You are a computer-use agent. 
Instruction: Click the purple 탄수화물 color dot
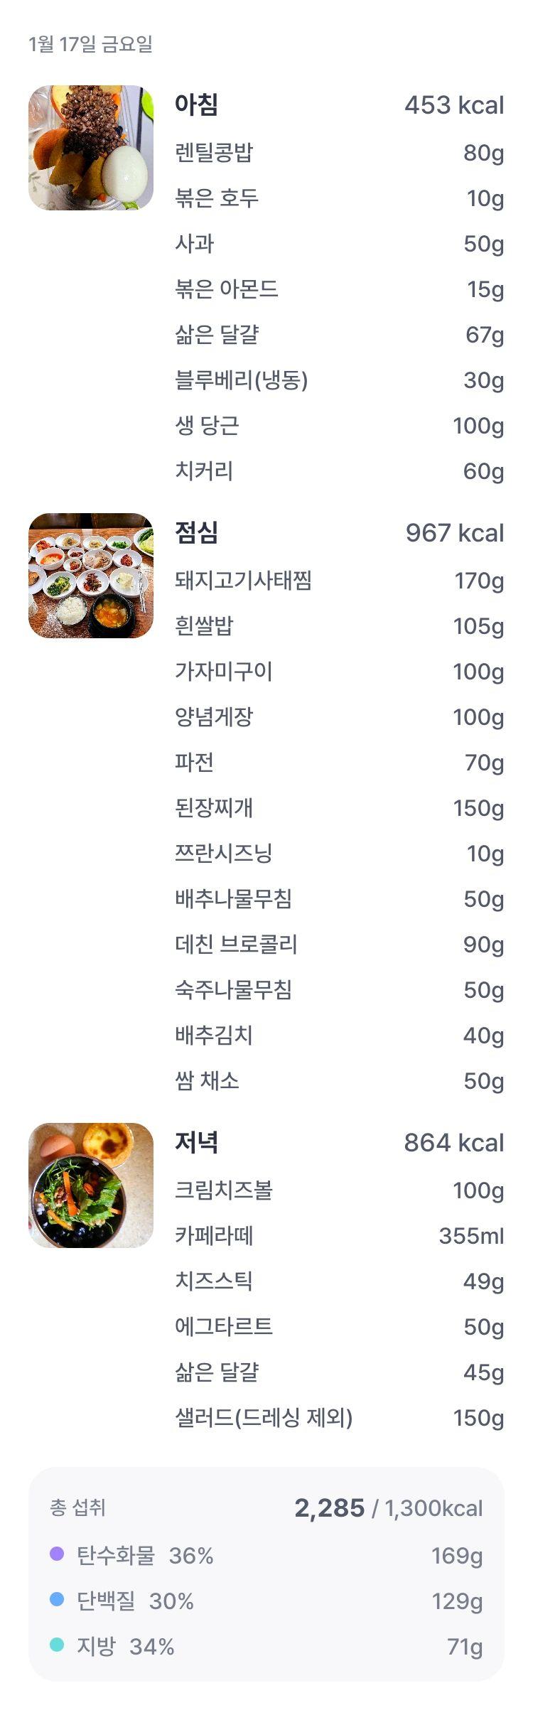pyautogui.click(x=57, y=1554)
